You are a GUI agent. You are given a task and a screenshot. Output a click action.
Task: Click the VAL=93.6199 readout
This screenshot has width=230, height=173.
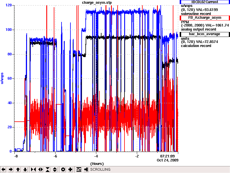point(207,10)
